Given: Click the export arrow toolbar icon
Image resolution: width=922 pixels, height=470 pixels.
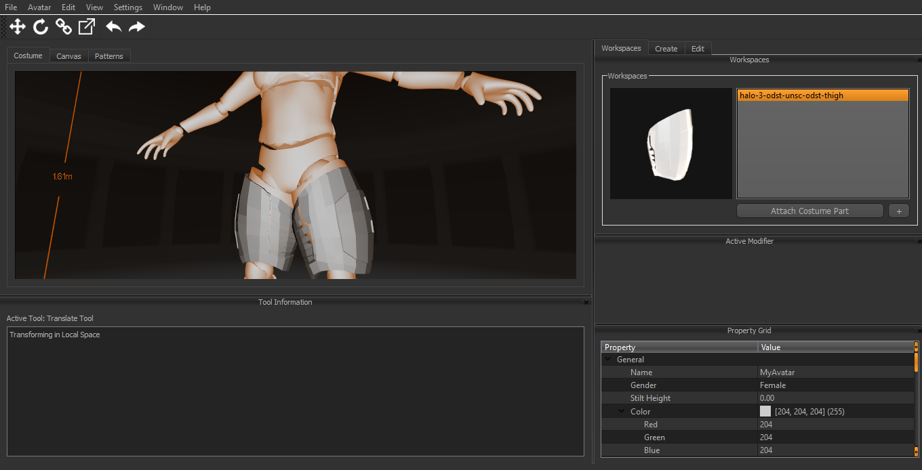Looking at the screenshot, I should point(87,26).
